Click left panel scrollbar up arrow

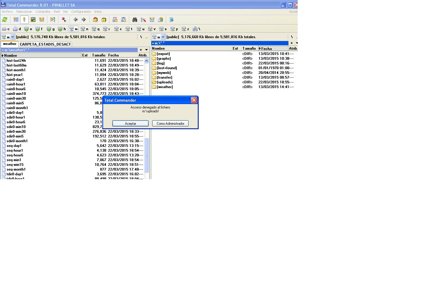click(x=146, y=61)
